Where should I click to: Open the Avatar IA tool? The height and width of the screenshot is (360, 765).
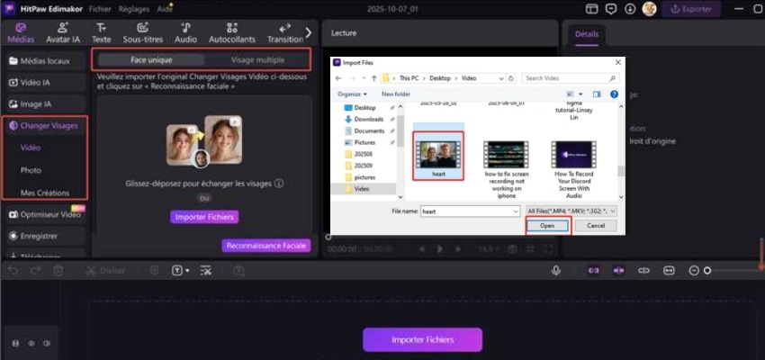tap(63, 33)
